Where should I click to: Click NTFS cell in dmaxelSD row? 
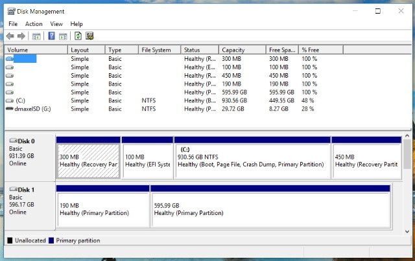pyautogui.click(x=148, y=109)
